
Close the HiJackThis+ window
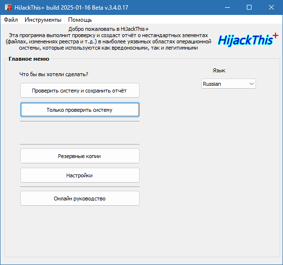tap(271, 7)
